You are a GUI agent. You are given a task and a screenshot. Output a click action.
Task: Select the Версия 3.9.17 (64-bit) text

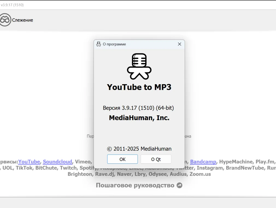tap(138, 108)
